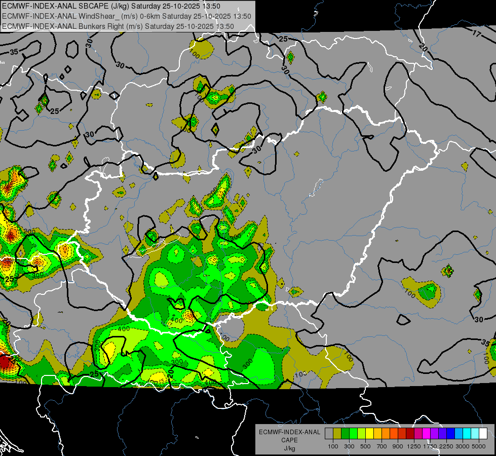Image resolution: width=496 pixels, height=456 pixels.
Task: Select the dark red legend swatch
Action: [410, 434]
